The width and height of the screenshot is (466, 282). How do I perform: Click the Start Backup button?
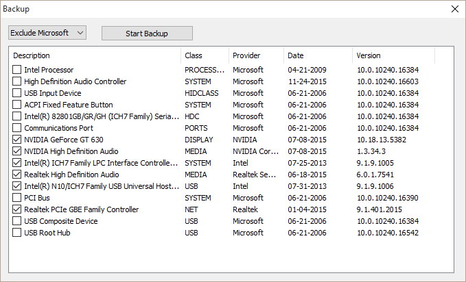point(147,34)
